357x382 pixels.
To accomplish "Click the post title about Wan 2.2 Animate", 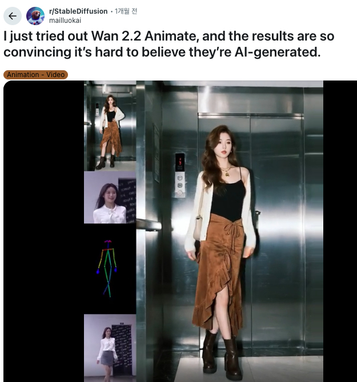I will (169, 44).
